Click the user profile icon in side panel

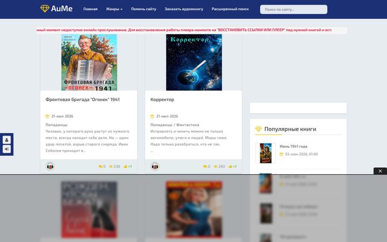tap(6, 140)
